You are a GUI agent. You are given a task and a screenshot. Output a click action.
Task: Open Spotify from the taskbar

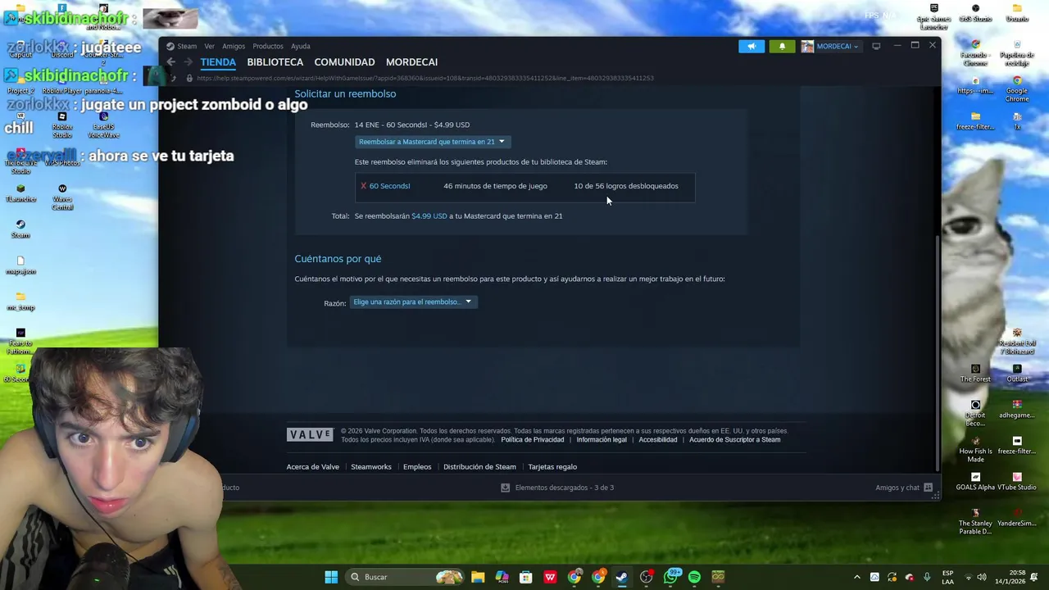pyautogui.click(x=694, y=577)
